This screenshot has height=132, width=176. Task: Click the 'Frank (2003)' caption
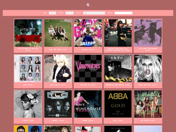coord(88,121)
